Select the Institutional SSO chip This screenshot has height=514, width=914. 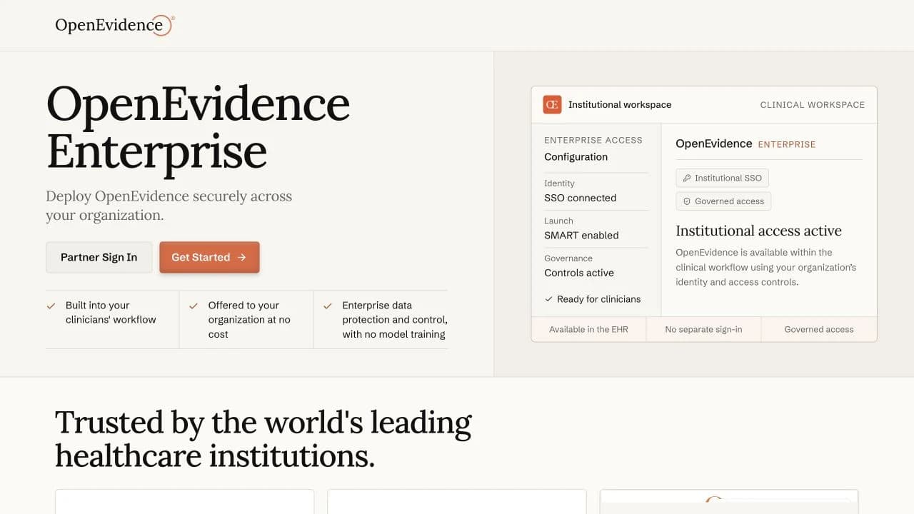click(723, 178)
